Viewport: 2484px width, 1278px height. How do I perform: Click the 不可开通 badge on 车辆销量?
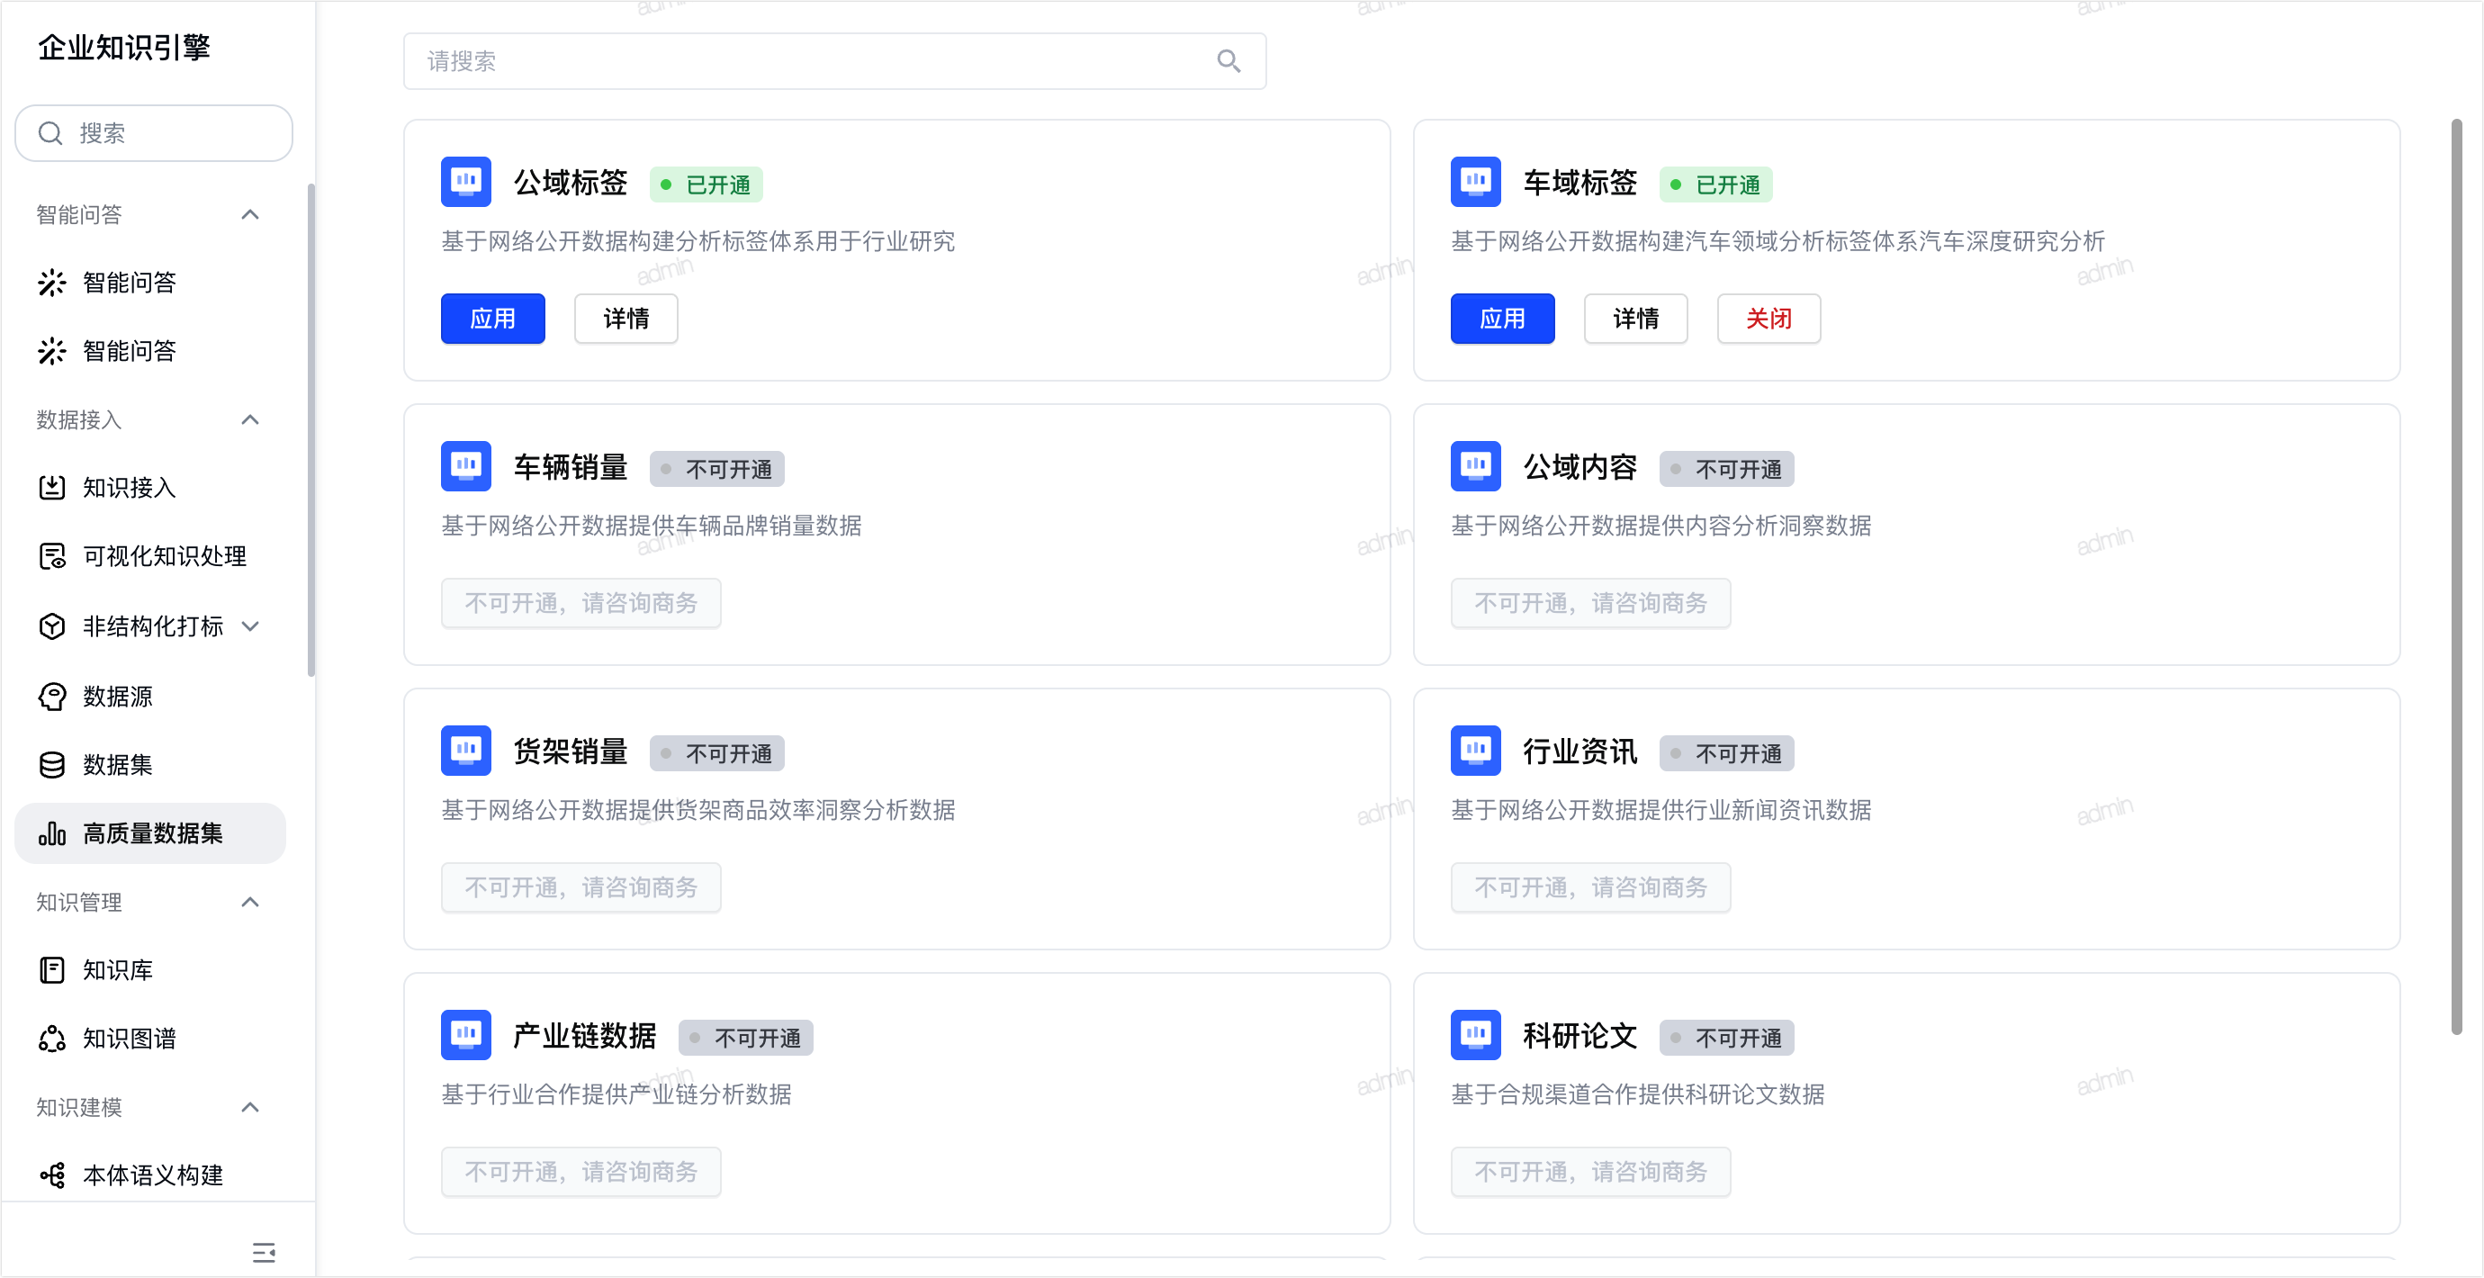[x=716, y=469]
